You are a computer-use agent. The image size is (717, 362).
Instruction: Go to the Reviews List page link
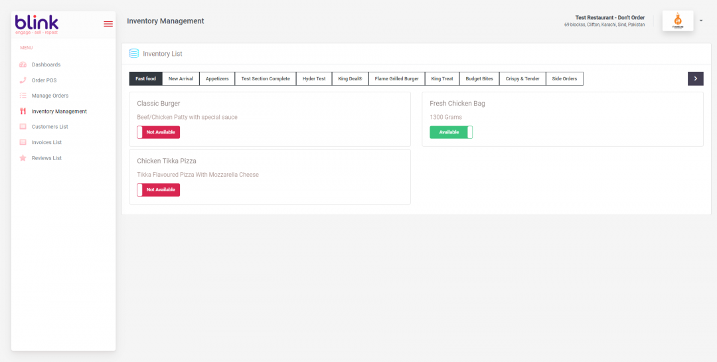(46, 158)
